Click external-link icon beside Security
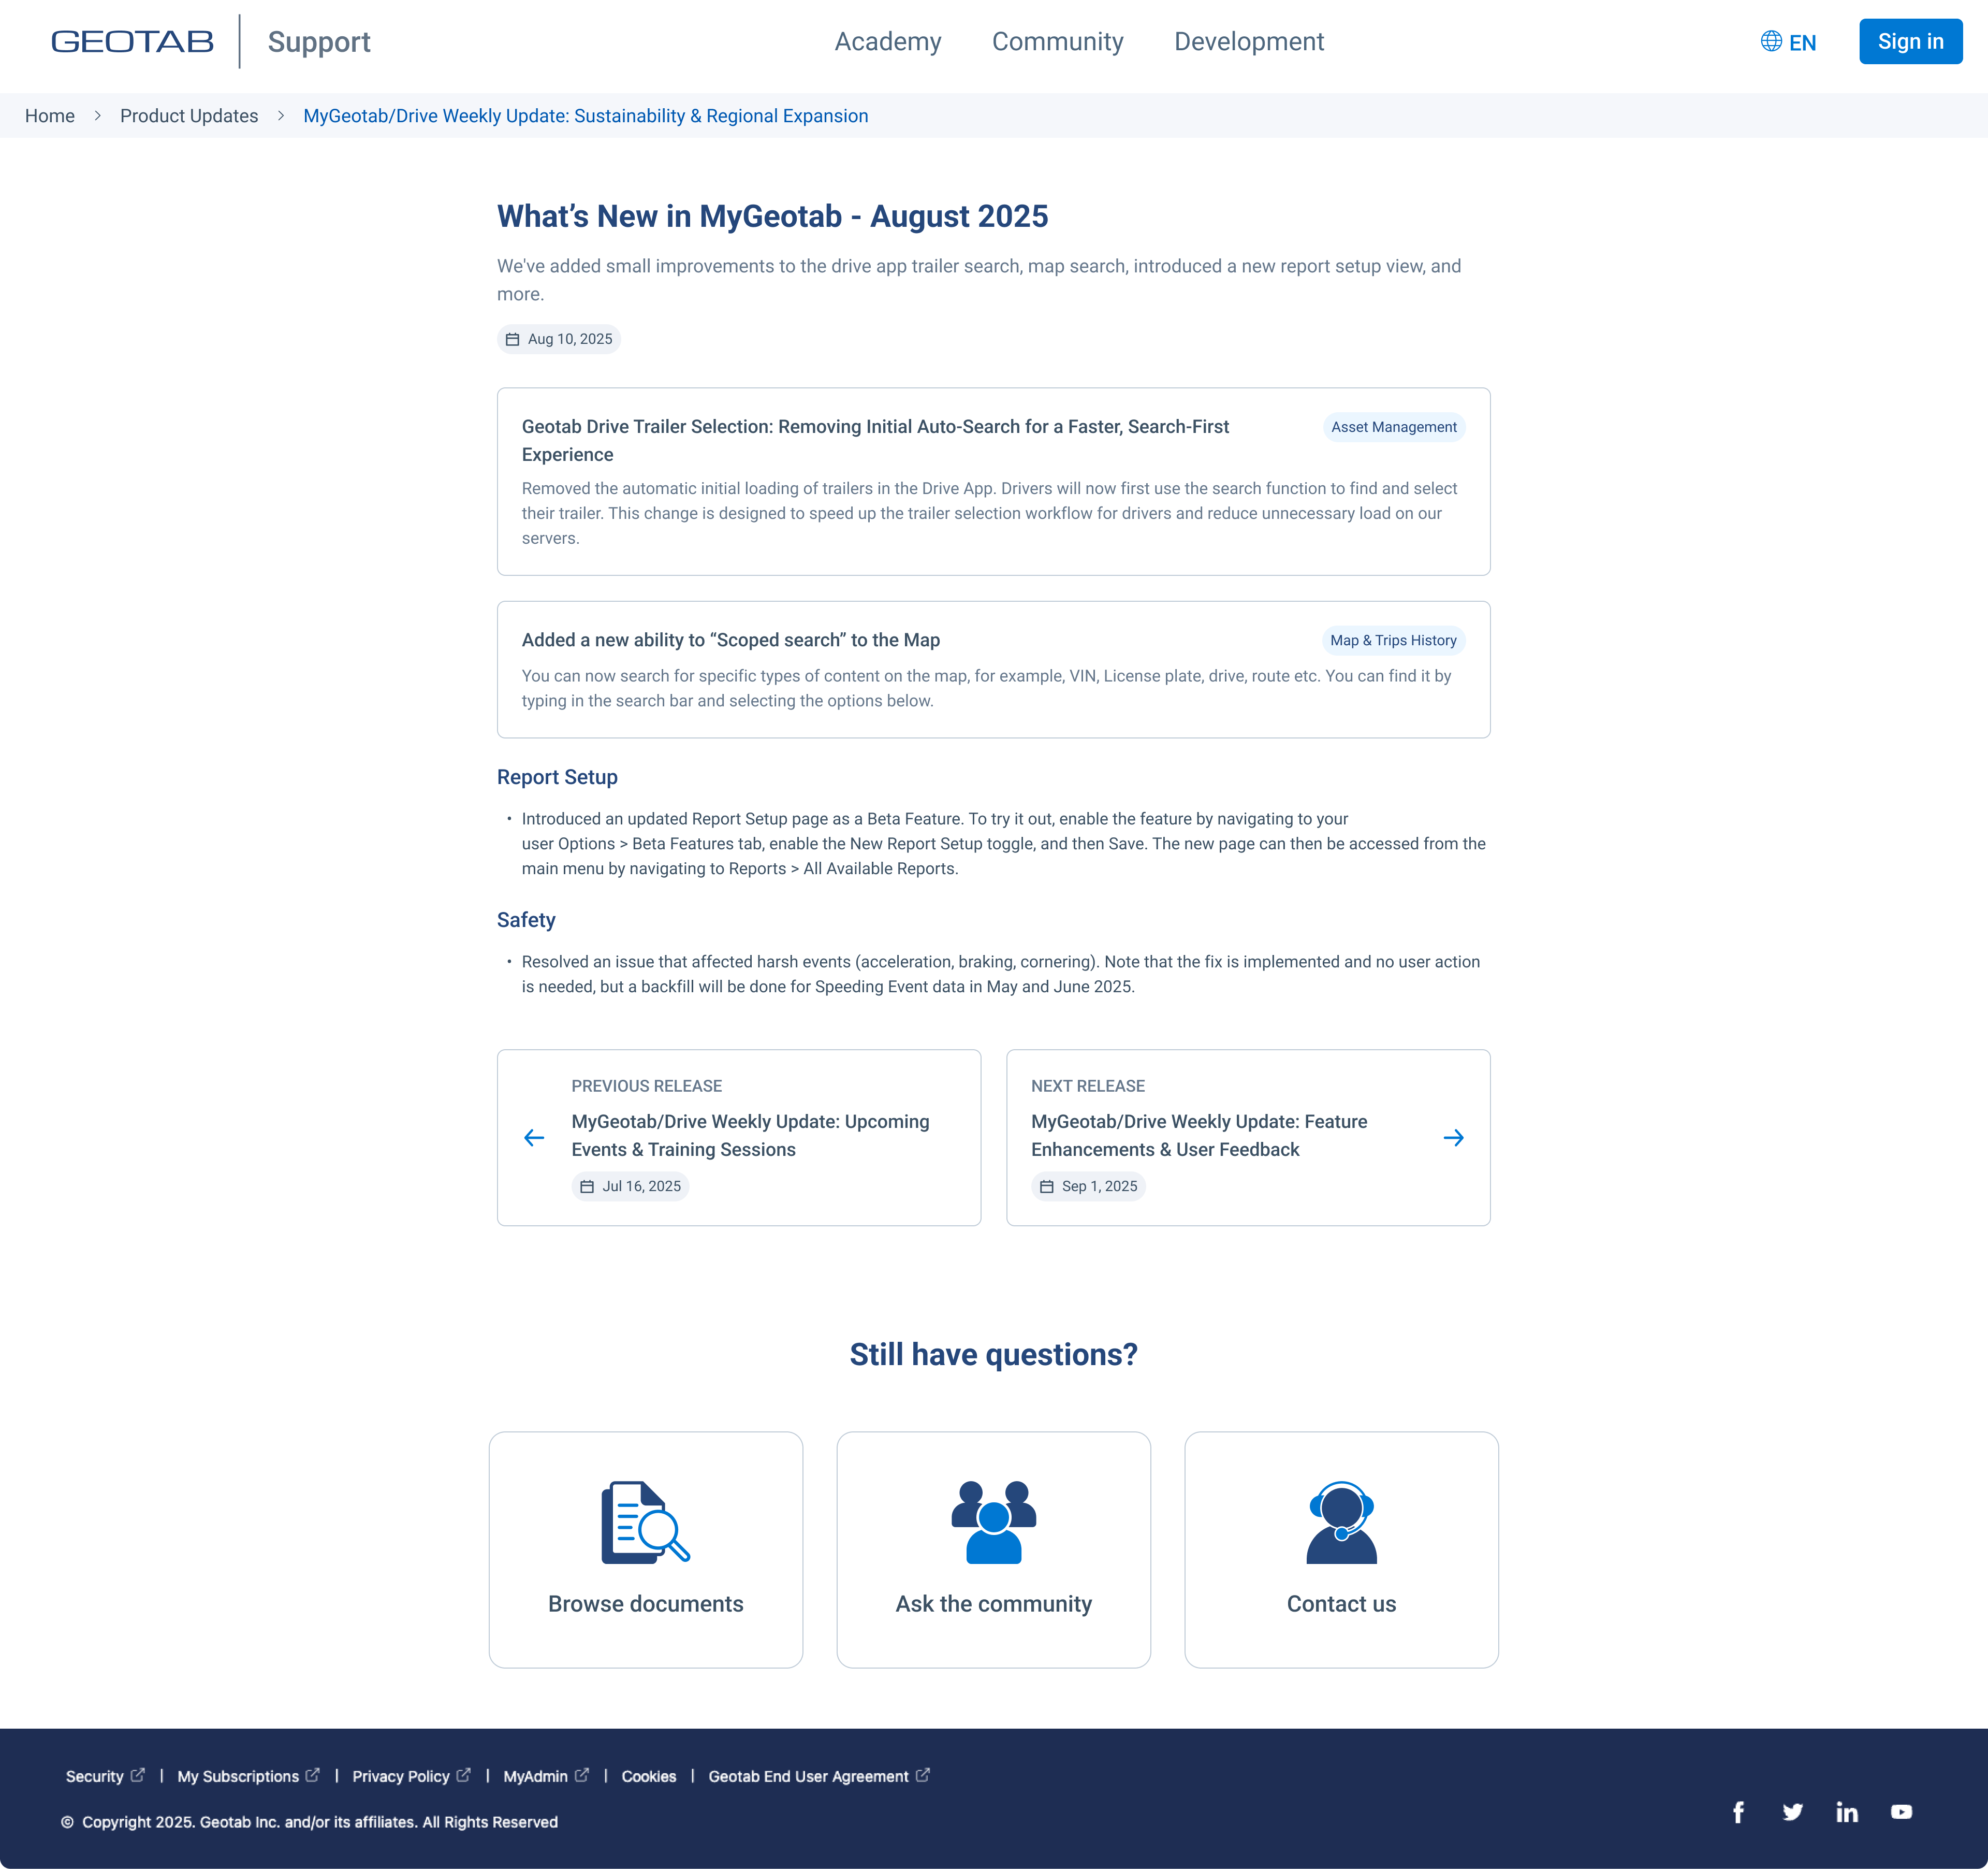This screenshot has width=1988, height=1869. pos(138,1775)
